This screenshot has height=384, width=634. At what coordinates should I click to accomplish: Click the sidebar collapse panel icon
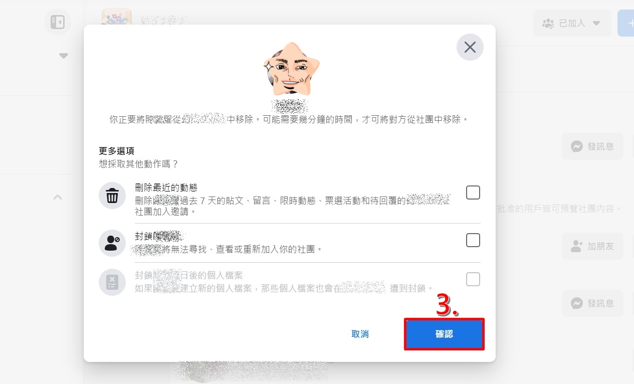(x=58, y=23)
